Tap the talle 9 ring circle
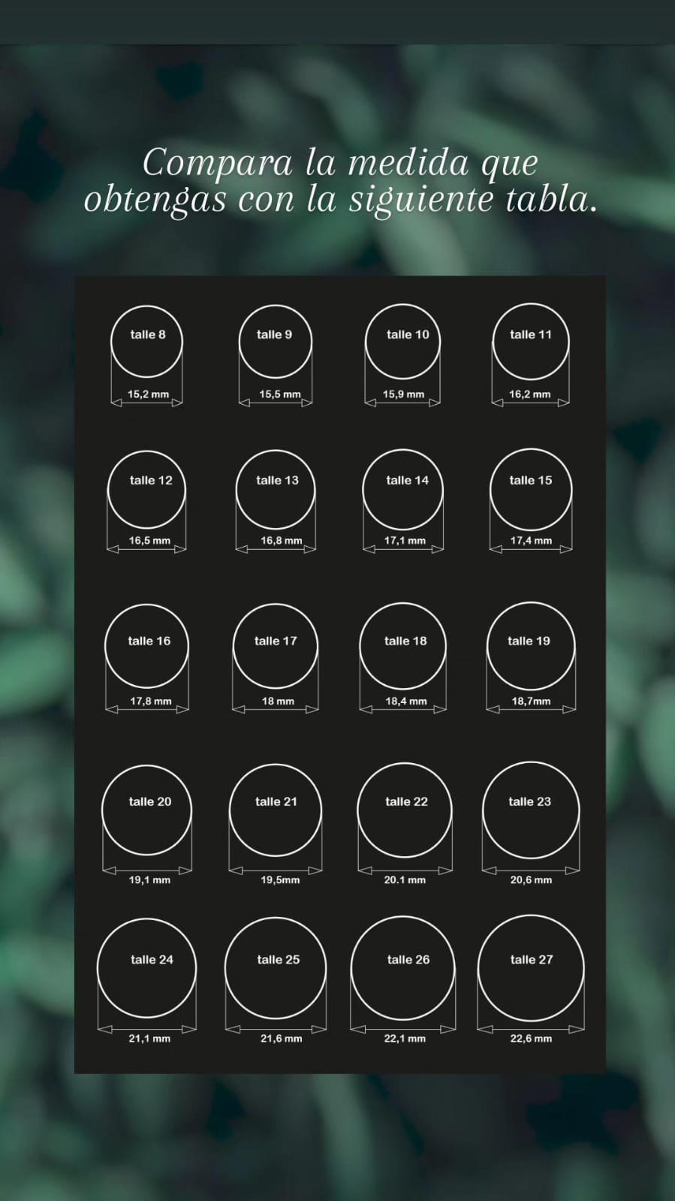Image resolution: width=675 pixels, height=1201 pixels. point(275,341)
